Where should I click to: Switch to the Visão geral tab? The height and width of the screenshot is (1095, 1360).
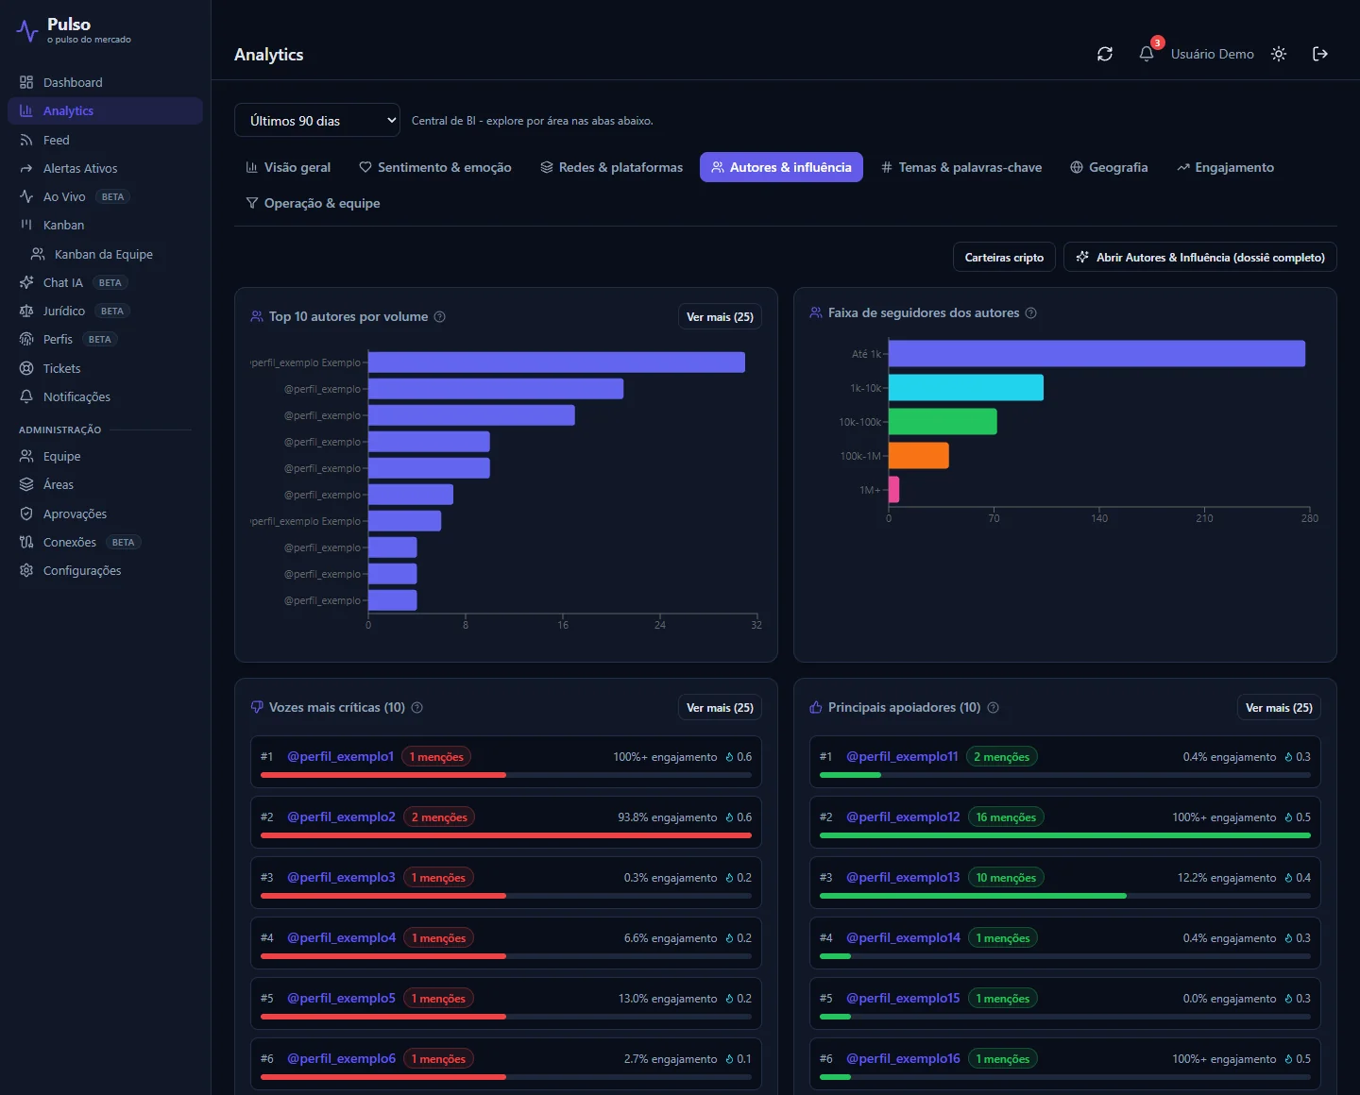[288, 167]
